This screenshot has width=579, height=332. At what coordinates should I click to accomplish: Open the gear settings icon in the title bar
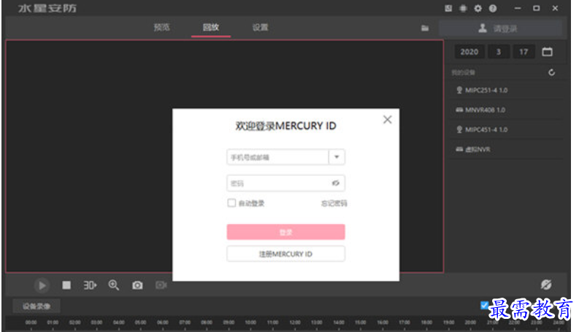click(478, 8)
